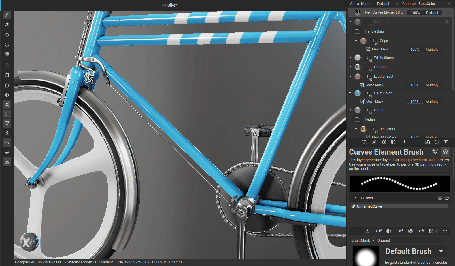Click the Save floppy disk icon
The height and width of the screenshot is (266, 455).
(7, 65)
